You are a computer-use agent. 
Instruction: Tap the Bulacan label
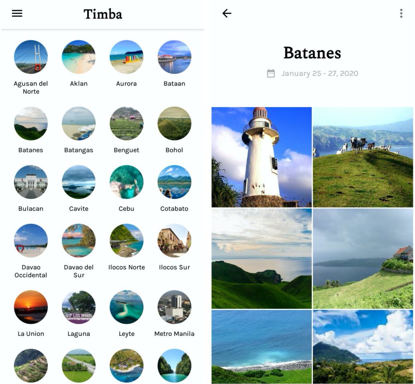pos(31,209)
